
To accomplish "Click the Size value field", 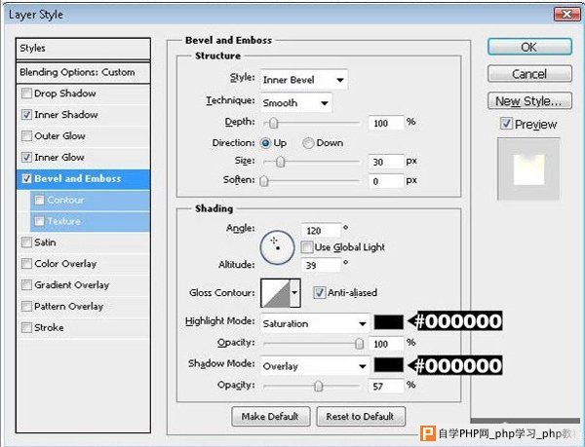I will [x=386, y=162].
